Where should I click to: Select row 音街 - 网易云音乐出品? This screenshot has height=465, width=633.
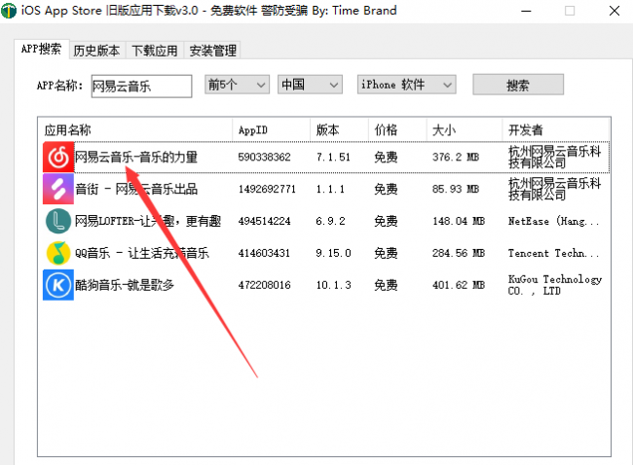pyautogui.click(x=326, y=189)
